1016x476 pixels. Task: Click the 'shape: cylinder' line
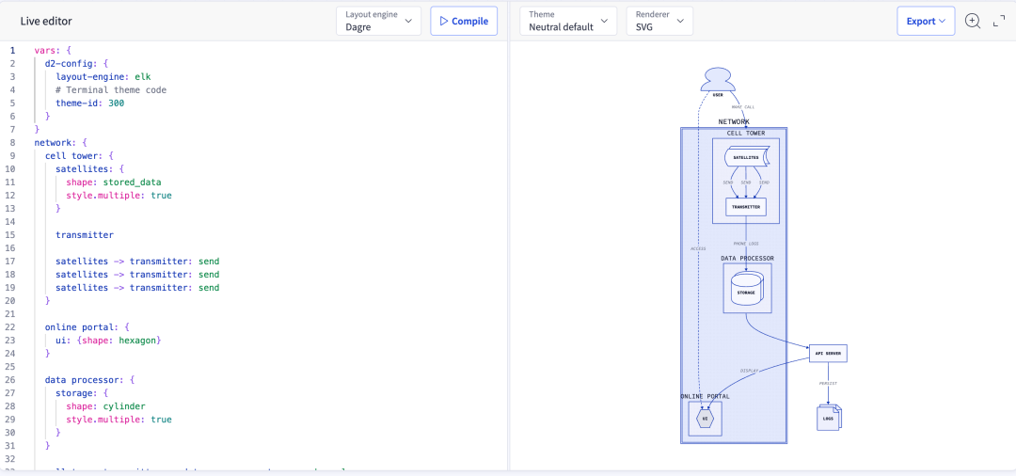pyautogui.click(x=105, y=406)
